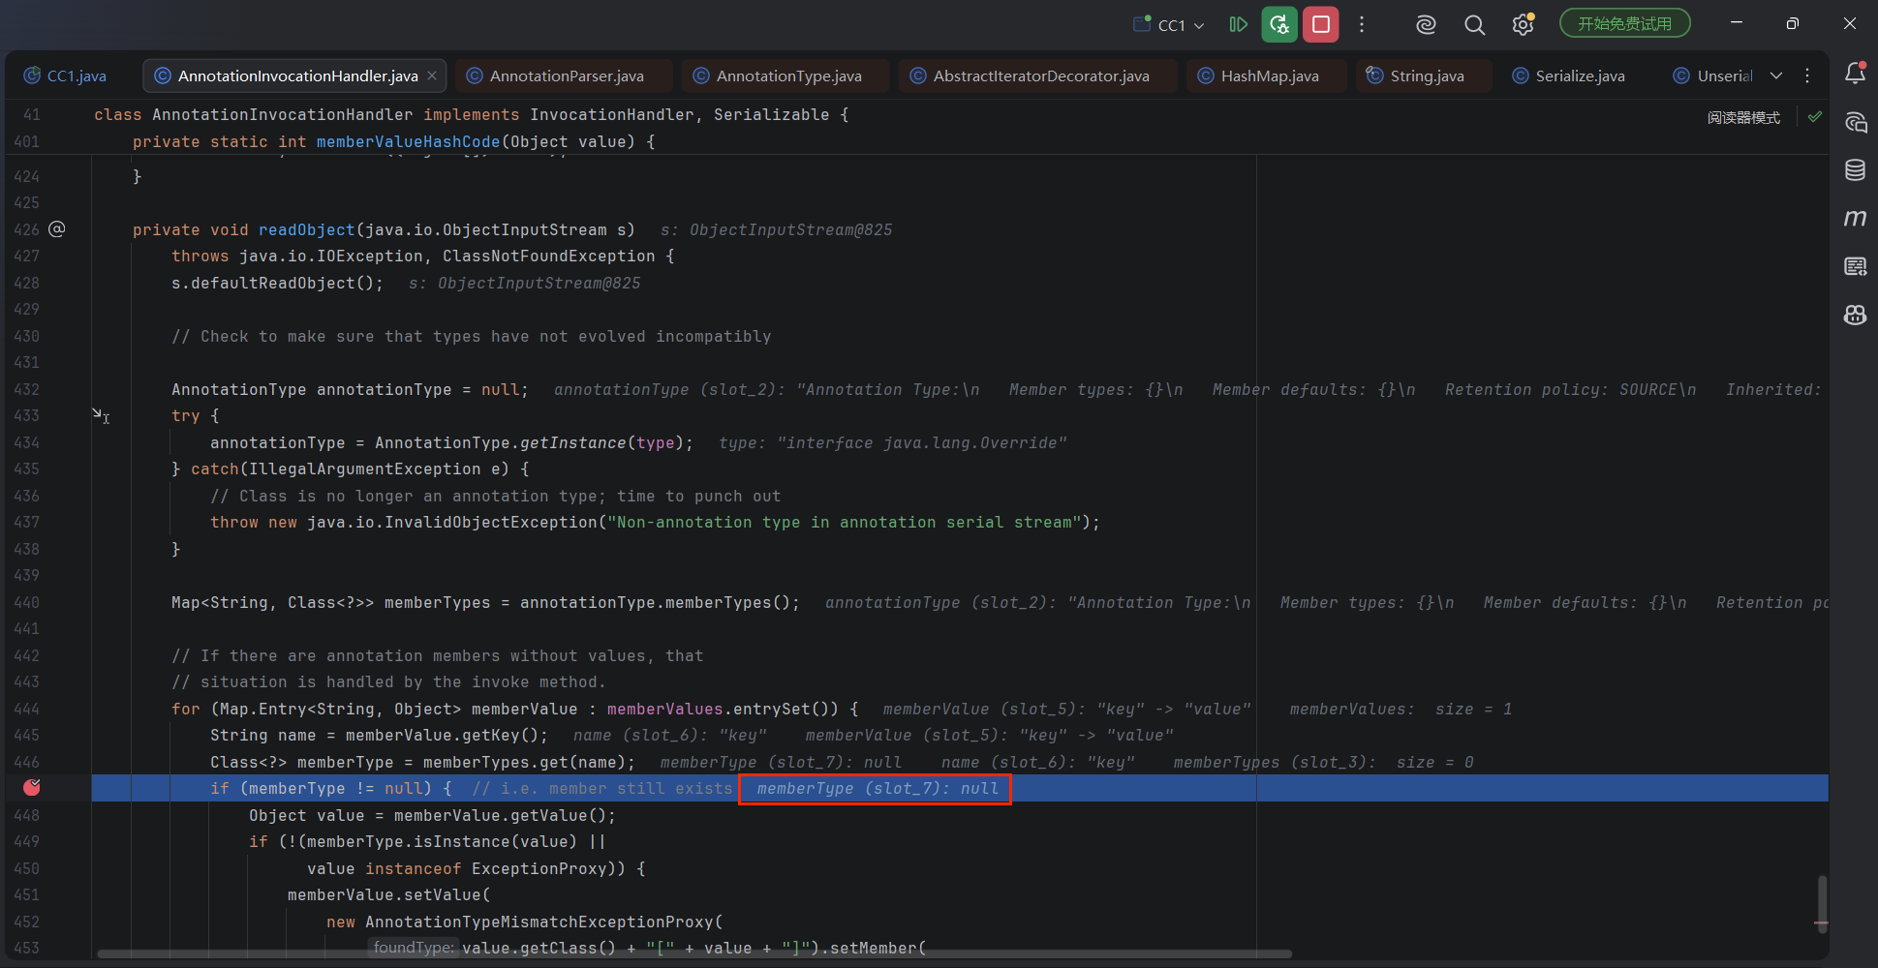Click the @ gutter icon at line 426

(57, 229)
